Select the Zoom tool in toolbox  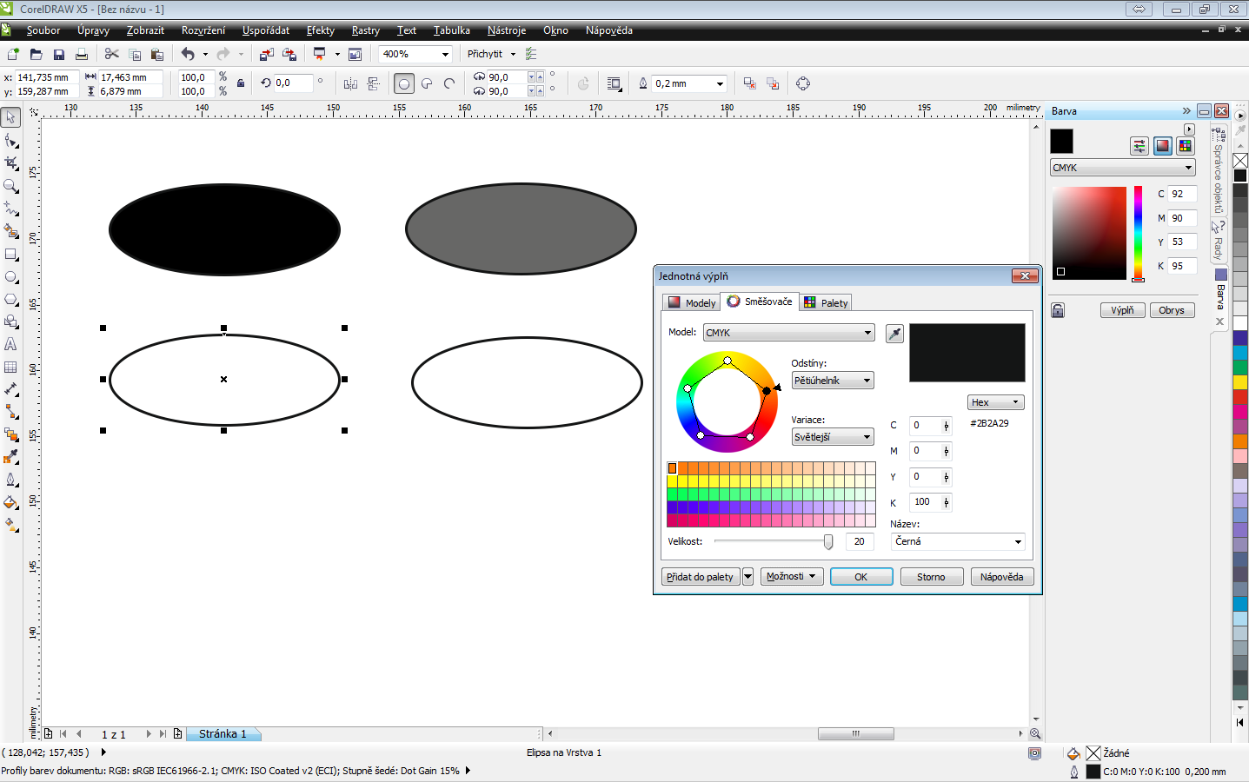click(x=11, y=185)
